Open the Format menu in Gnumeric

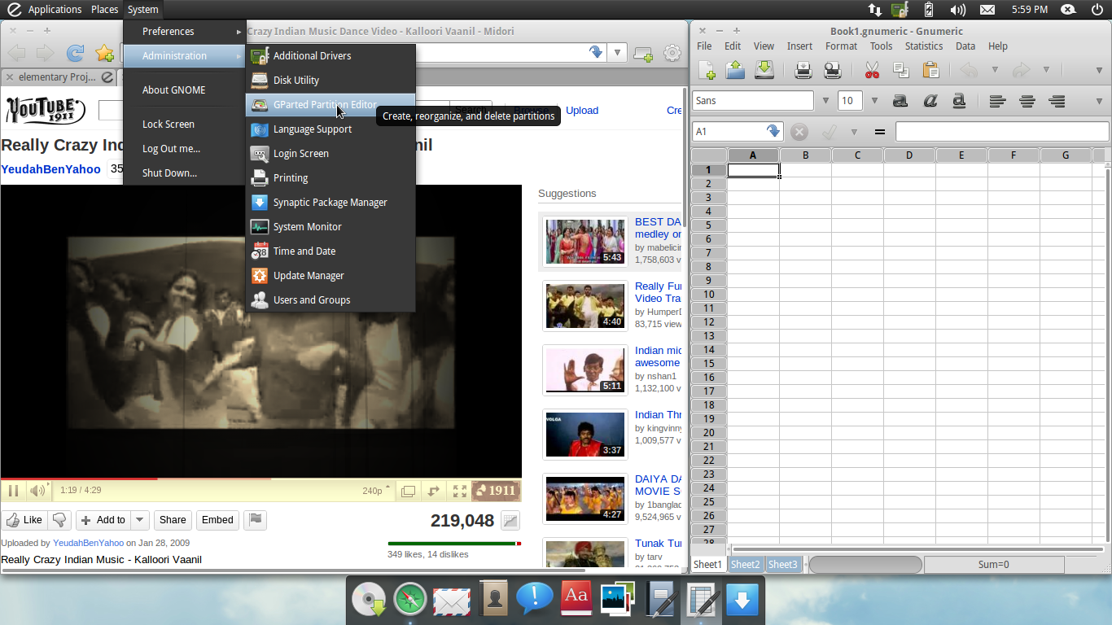841,46
